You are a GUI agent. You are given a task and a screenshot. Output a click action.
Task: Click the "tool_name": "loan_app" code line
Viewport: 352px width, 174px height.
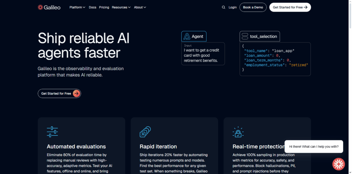[x=269, y=51]
